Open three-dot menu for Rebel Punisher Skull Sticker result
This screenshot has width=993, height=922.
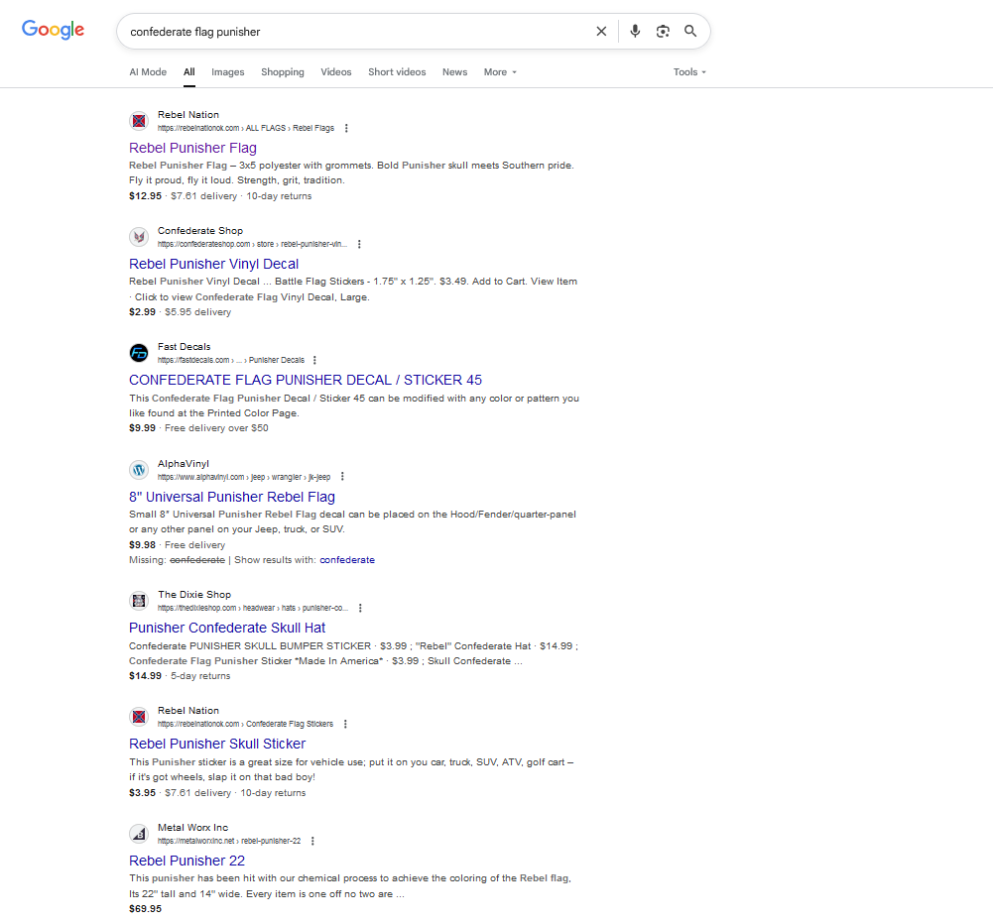pos(345,724)
